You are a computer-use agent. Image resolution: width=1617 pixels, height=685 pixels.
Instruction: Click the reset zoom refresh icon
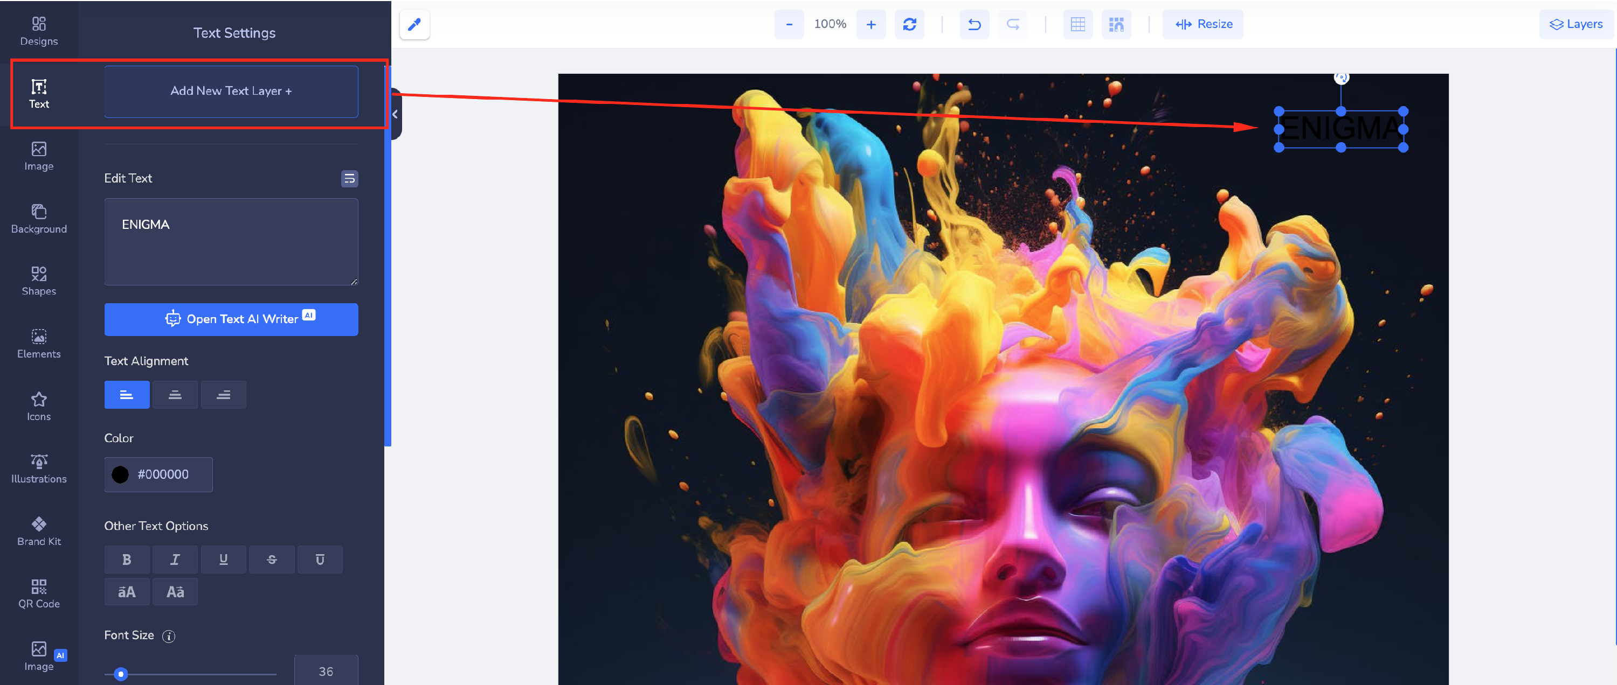[x=909, y=24]
